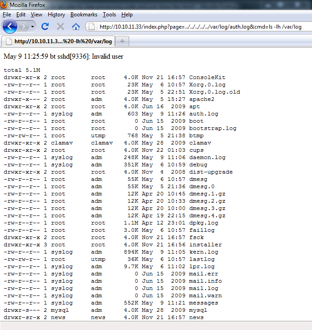Click the 1.1M size of dpkg.log
Viewport: 312px width, 330px height.
click(x=131, y=223)
